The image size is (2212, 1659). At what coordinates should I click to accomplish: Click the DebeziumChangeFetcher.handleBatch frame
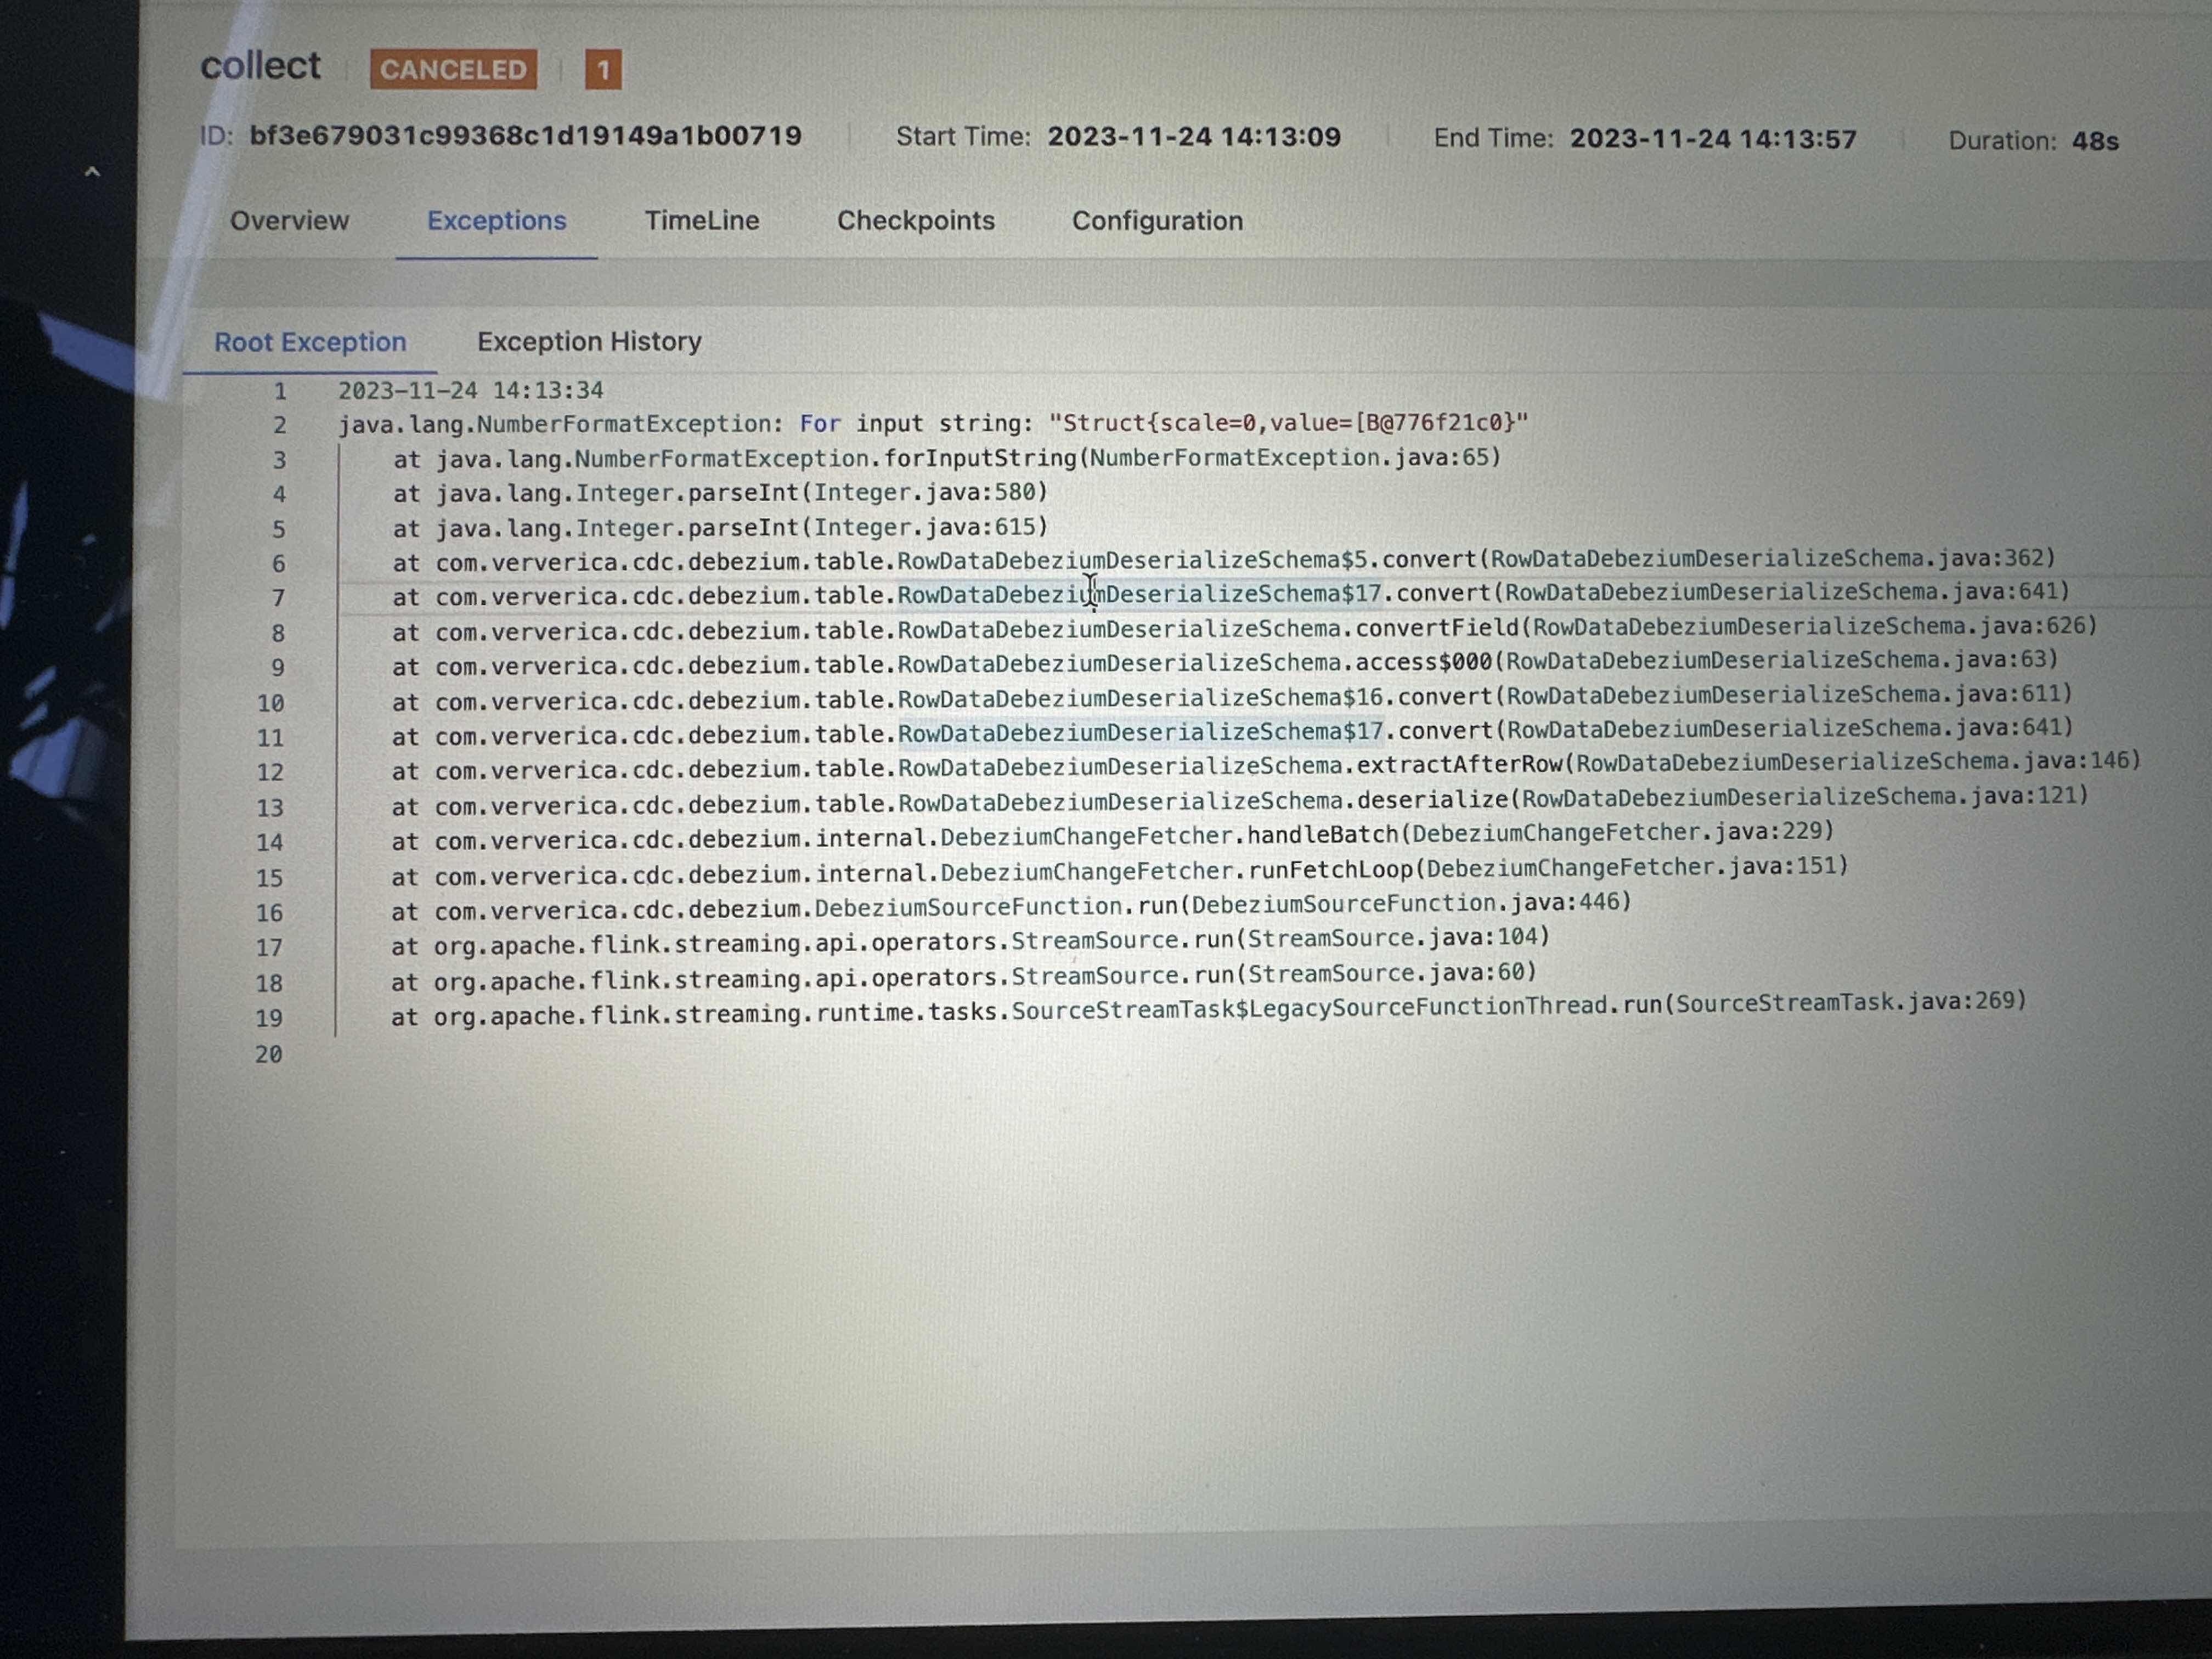point(1114,836)
